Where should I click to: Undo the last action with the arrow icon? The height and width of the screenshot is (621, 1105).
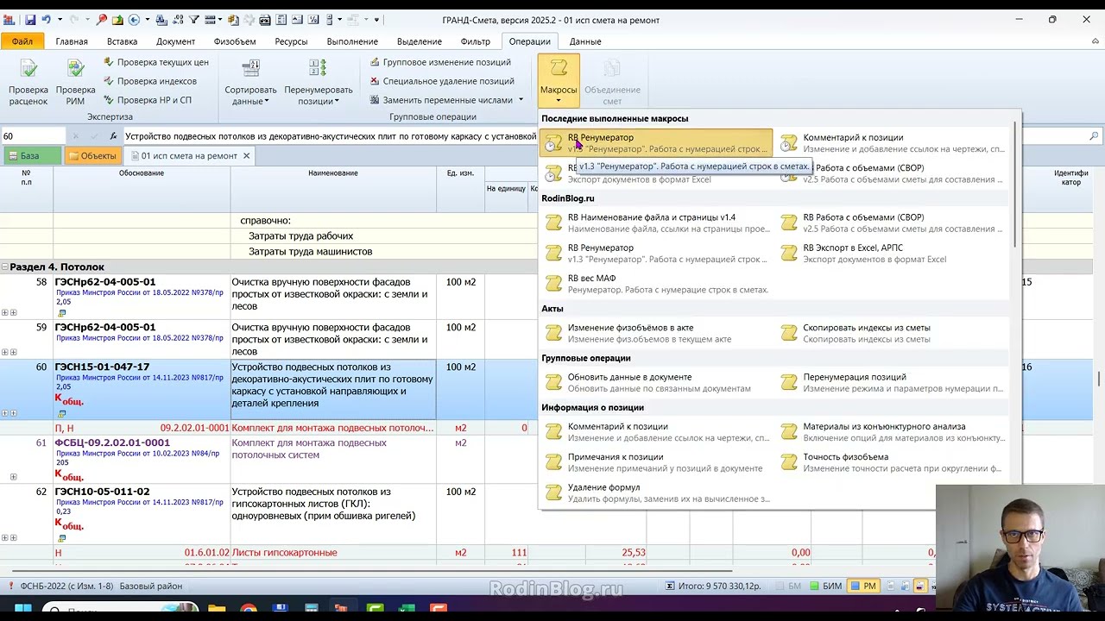[x=47, y=20]
